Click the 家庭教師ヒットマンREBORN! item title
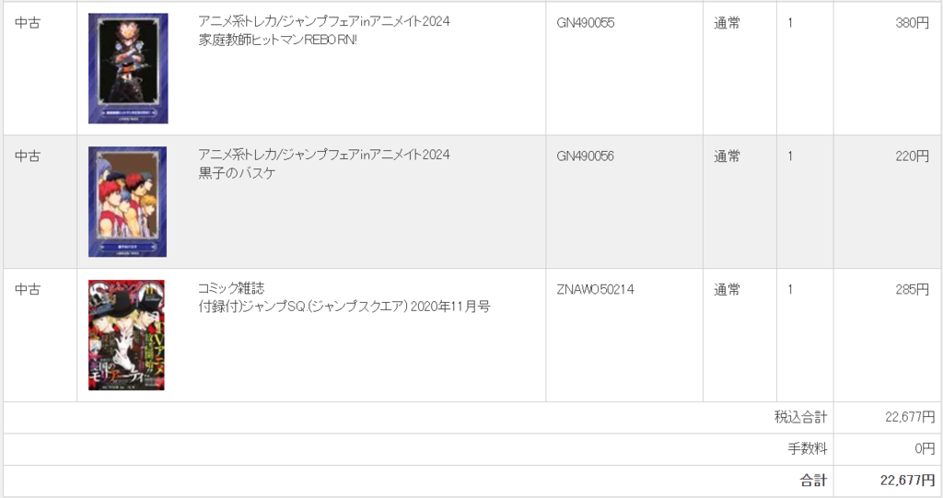Screen dimensions: 943x498 point(278,41)
